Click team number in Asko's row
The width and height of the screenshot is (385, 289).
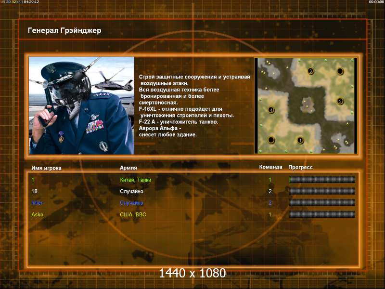(x=270, y=214)
